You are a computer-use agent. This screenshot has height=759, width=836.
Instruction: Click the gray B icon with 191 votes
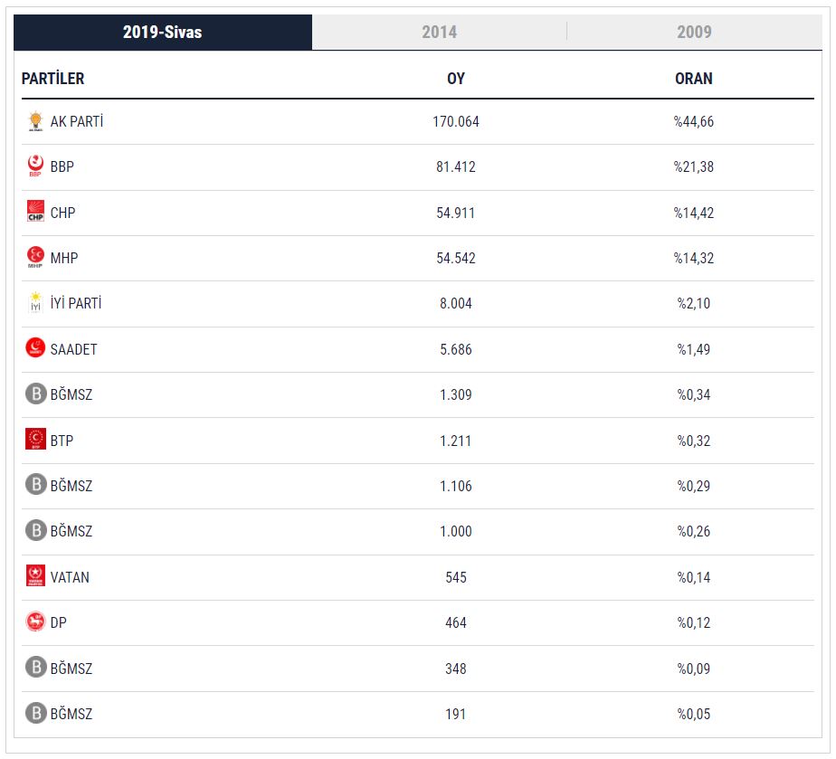[x=35, y=714]
